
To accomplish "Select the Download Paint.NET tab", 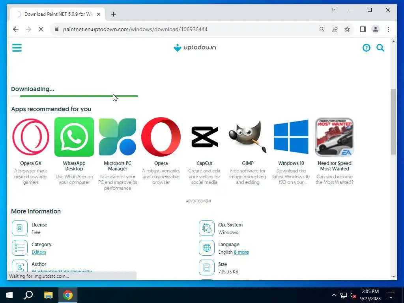I will [x=58, y=14].
